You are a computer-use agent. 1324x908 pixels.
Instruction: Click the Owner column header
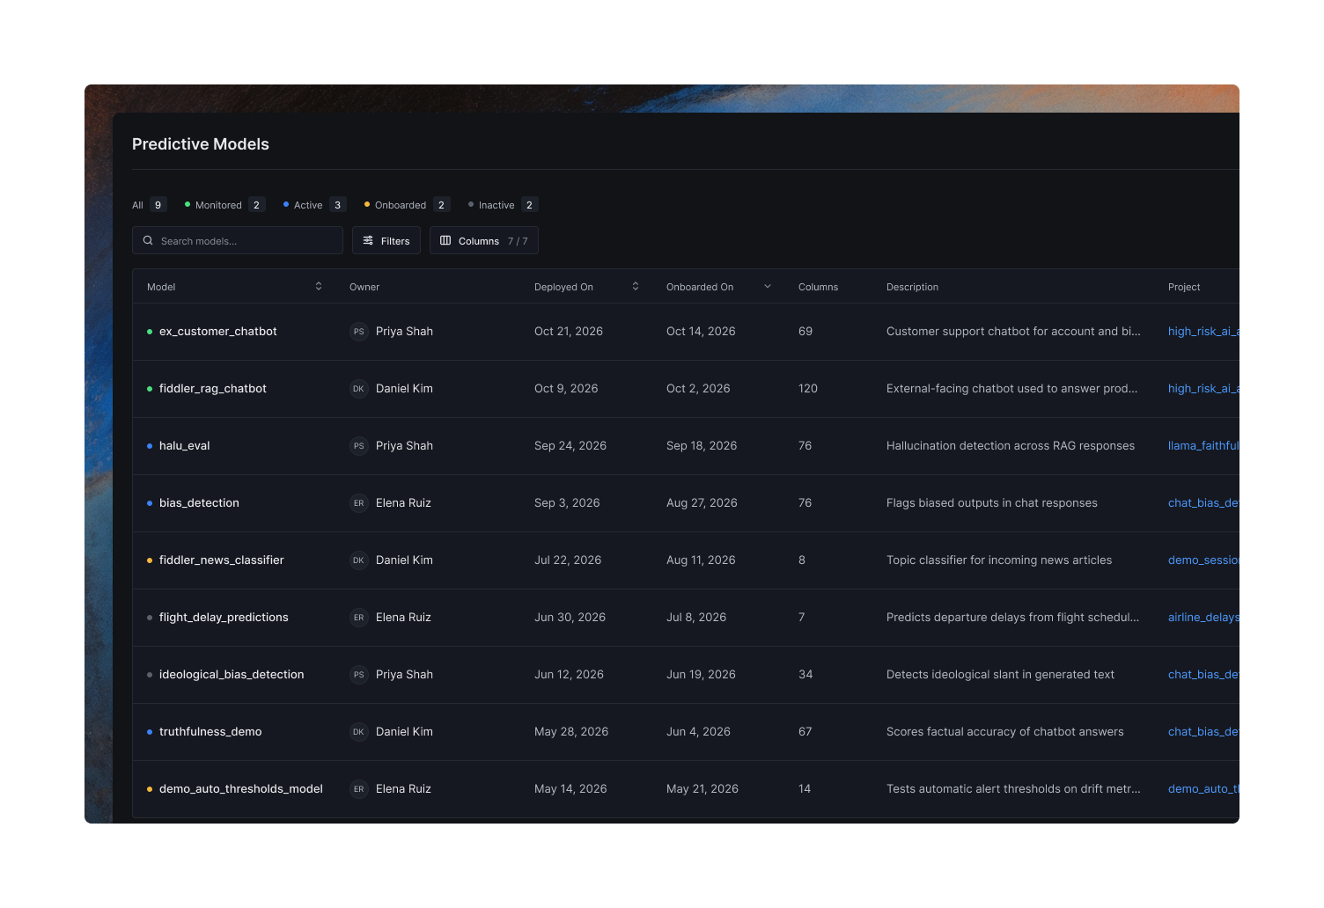pyautogui.click(x=364, y=287)
